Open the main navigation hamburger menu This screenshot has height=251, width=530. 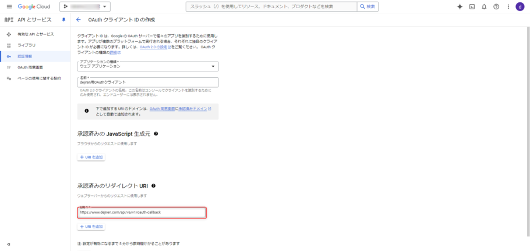coord(9,6)
